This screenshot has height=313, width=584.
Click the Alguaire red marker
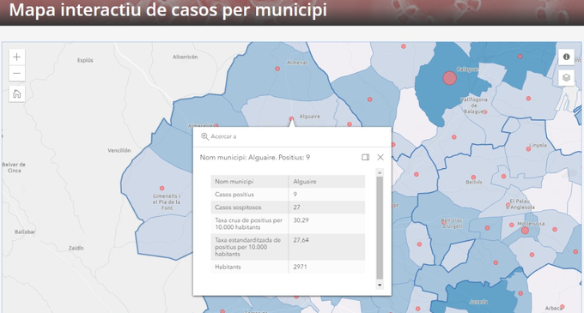(x=291, y=119)
